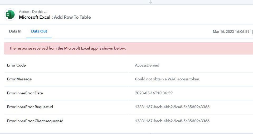
Task: Select the Error Message label
Action: click(x=19, y=79)
